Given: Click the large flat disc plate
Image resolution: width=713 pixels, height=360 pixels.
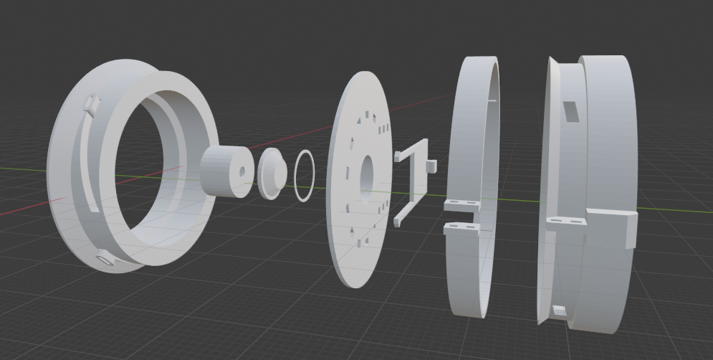Looking at the screenshot, I should (359, 179).
